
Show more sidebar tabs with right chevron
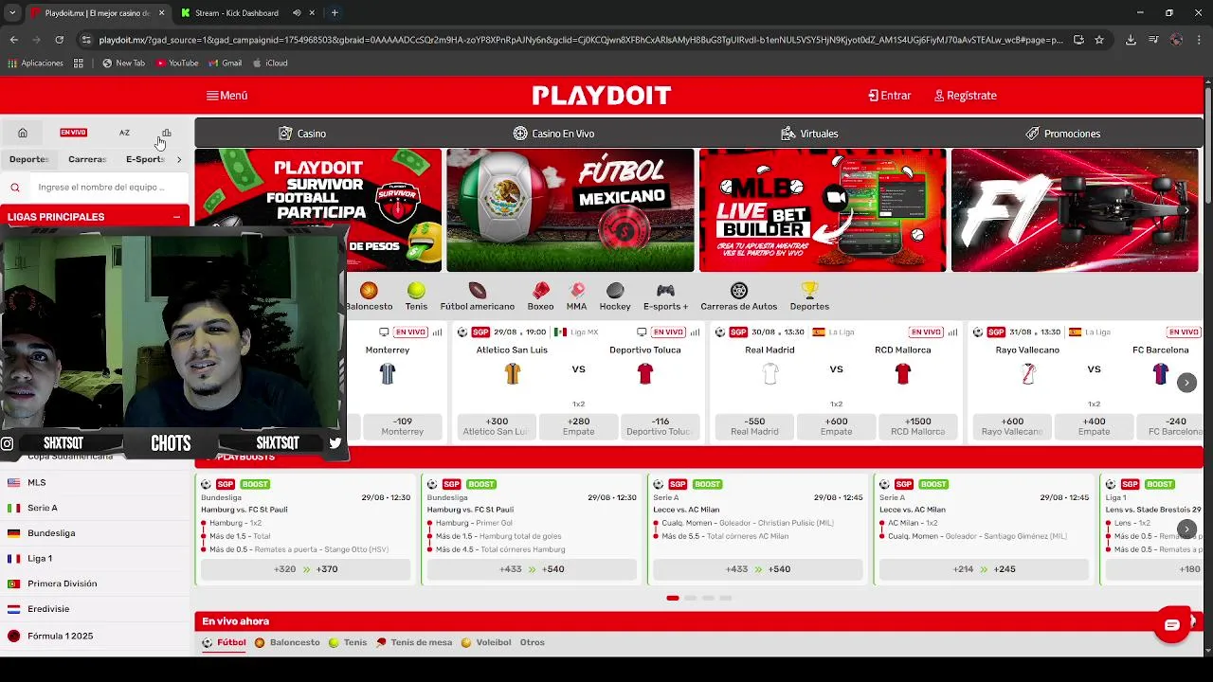(179, 159)
